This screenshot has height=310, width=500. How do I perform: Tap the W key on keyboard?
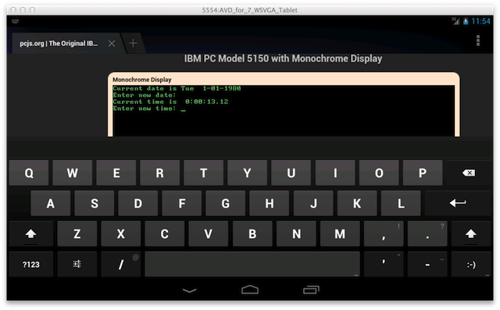pos(73,173)
